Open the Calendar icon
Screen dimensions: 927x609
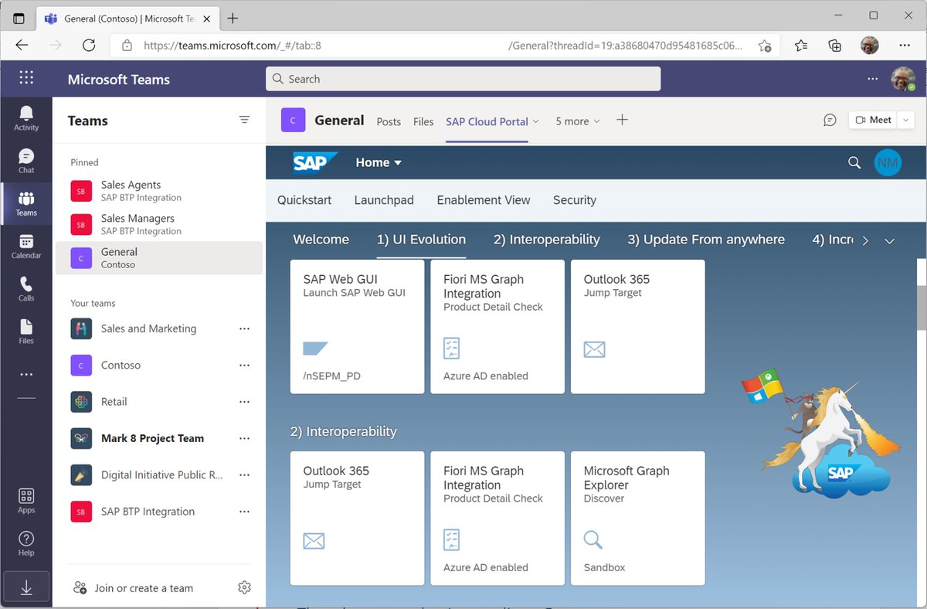[26, 246]
